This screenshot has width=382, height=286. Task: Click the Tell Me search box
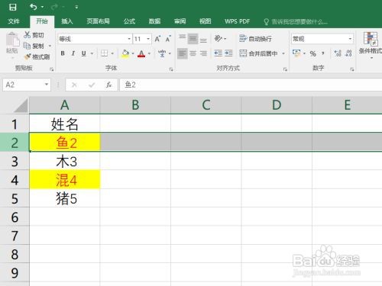click(296, 22)
